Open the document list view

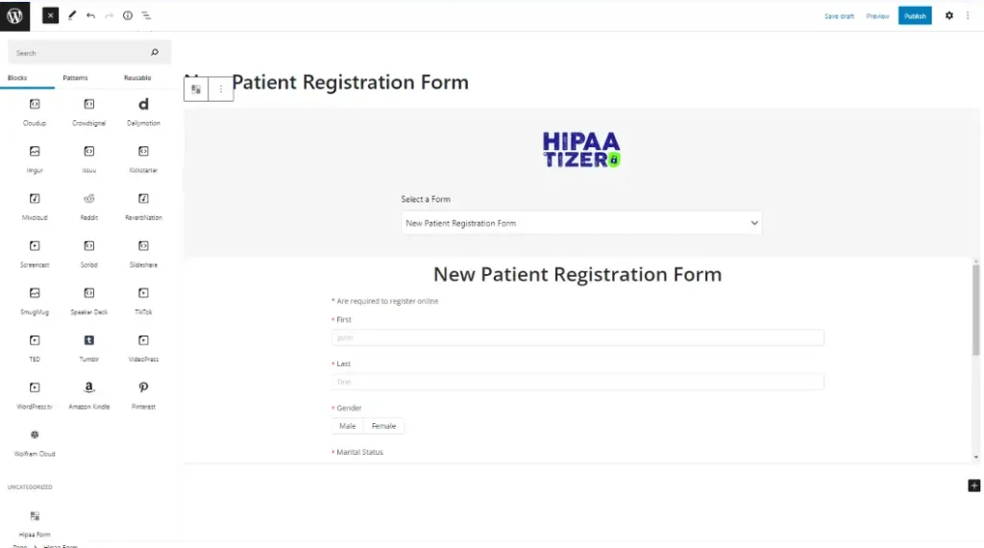[x=146, y=15]
